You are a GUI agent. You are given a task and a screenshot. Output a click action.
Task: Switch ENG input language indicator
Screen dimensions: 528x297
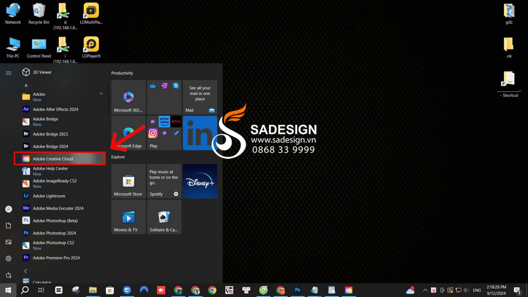(477, 290)
